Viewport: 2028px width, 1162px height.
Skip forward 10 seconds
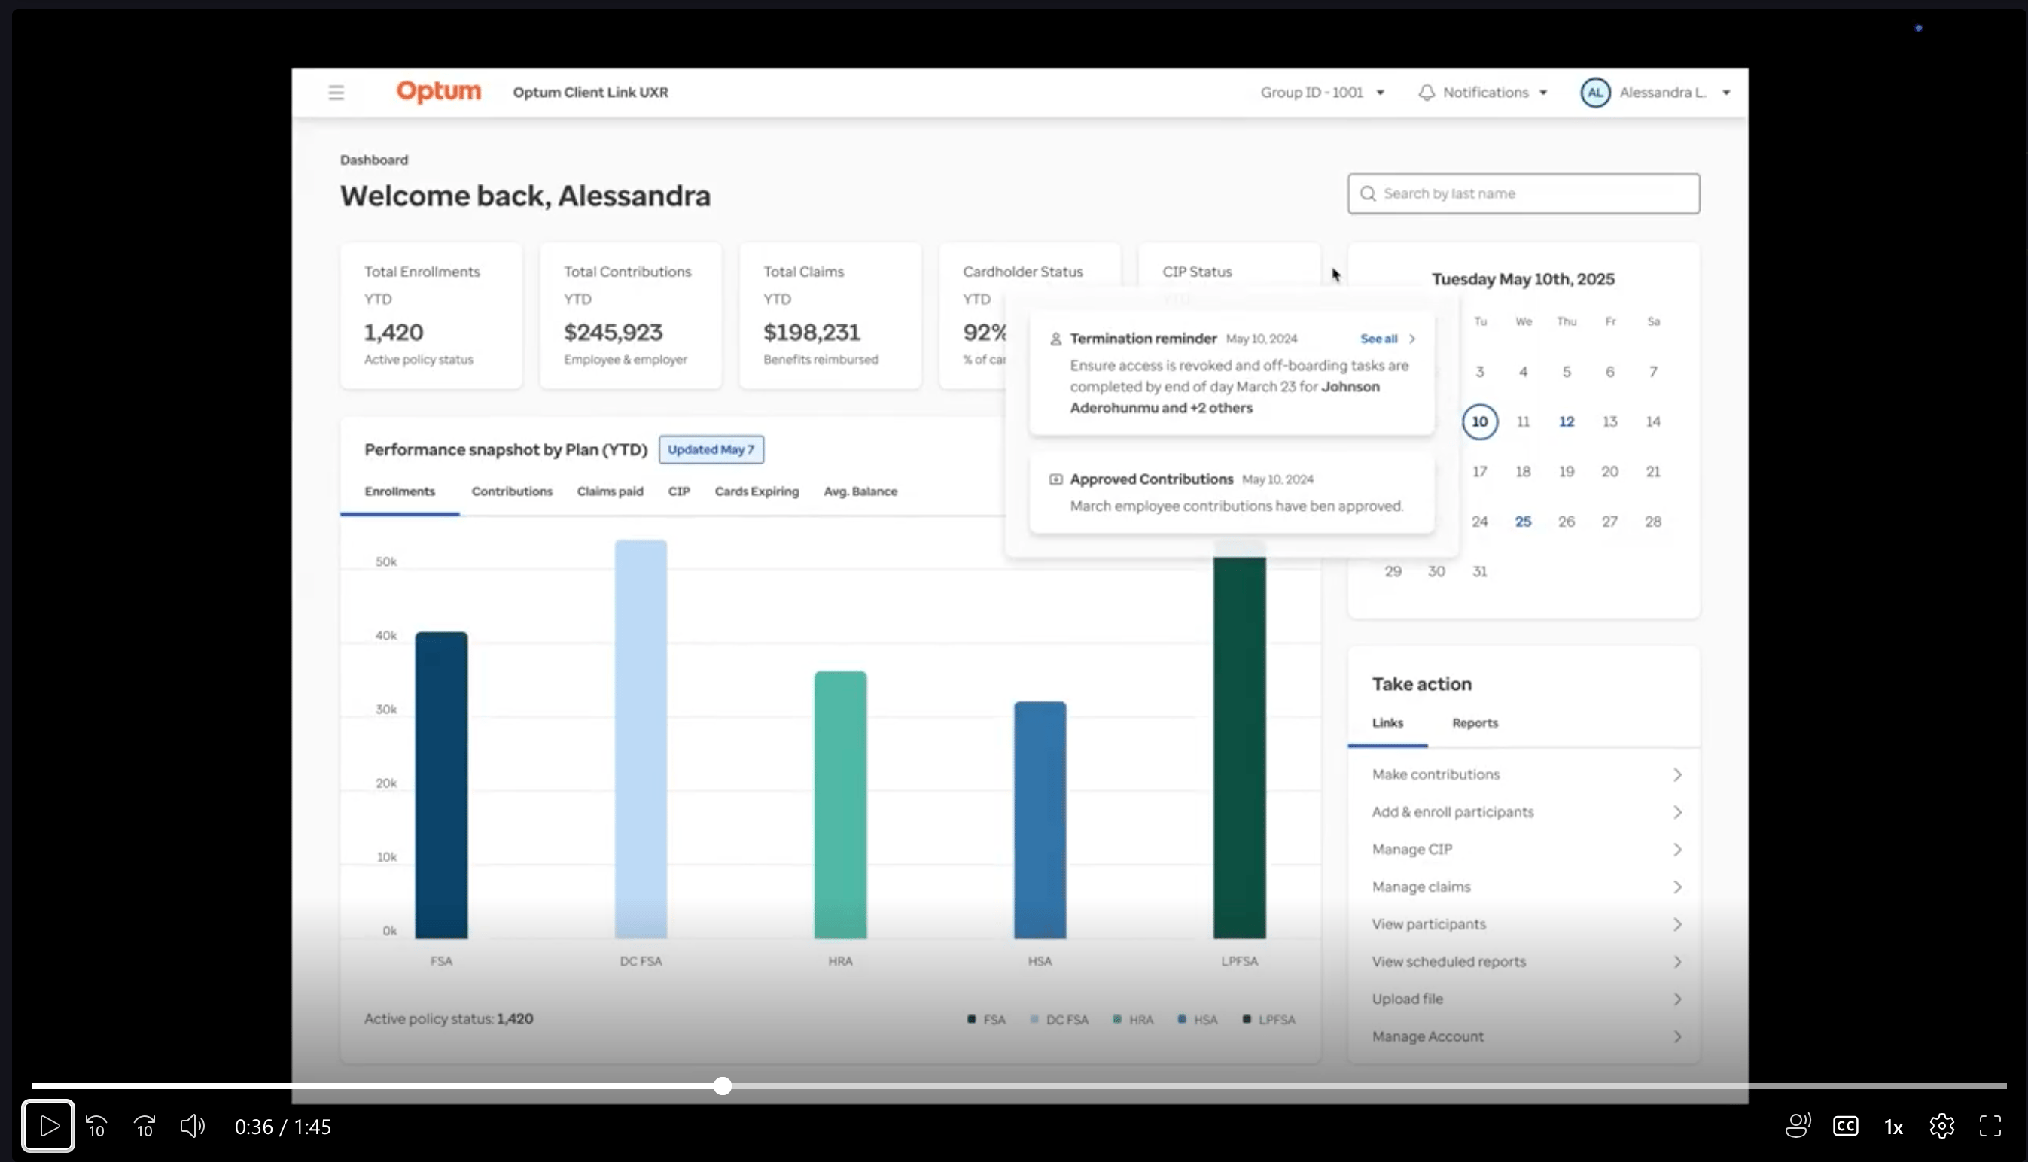[x=145, y=1126]
